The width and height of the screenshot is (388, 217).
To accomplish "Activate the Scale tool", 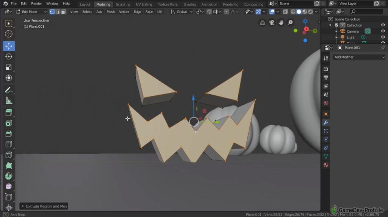I will coord(9,67).
